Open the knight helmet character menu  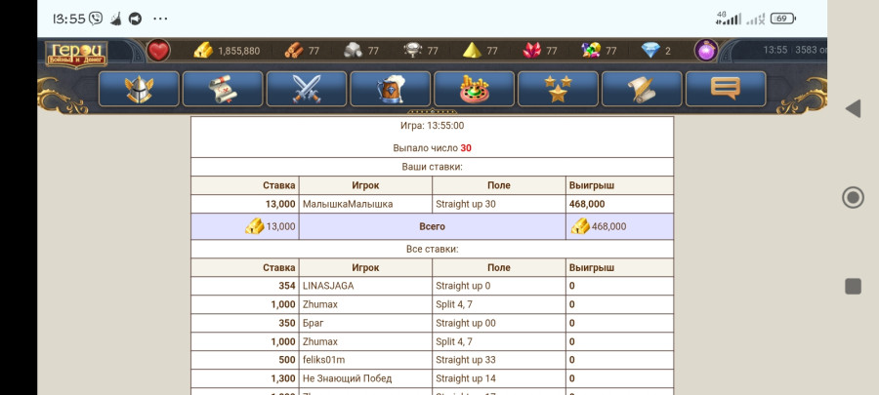139,89
